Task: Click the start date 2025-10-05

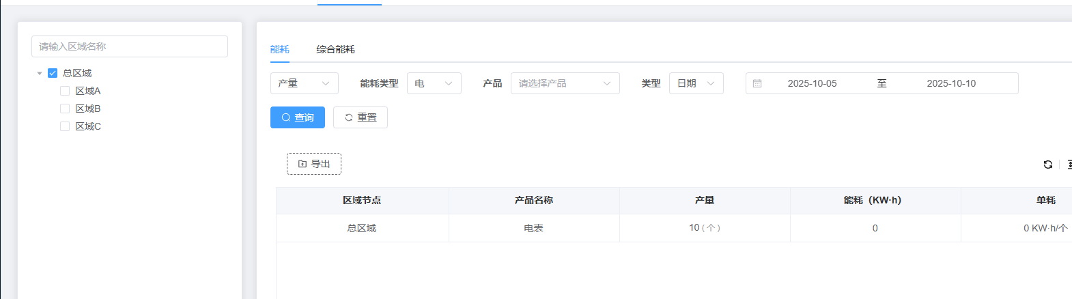Action: point(812,83)
